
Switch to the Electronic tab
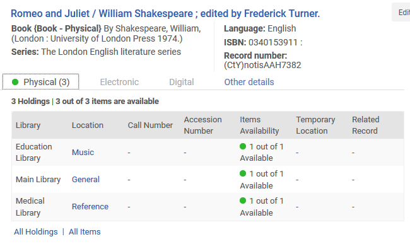point(119,82)
